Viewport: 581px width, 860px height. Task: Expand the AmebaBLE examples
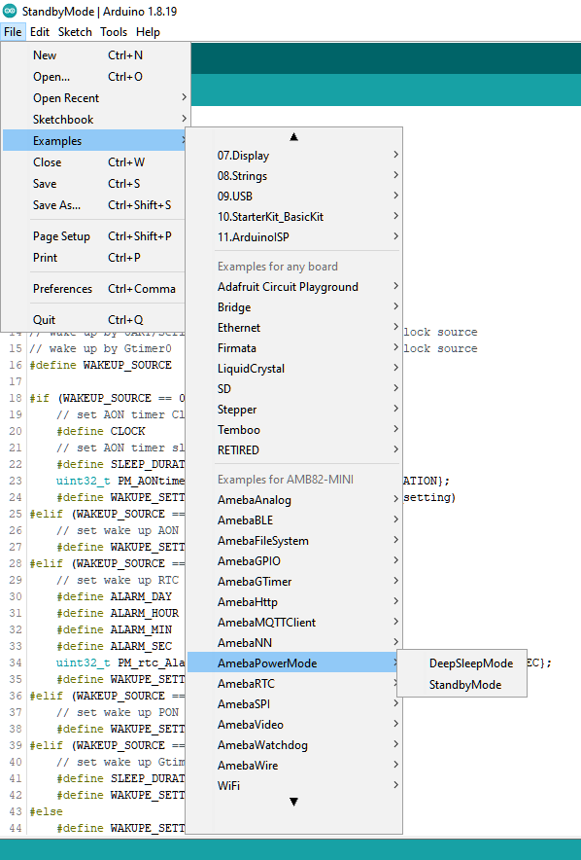294,520
